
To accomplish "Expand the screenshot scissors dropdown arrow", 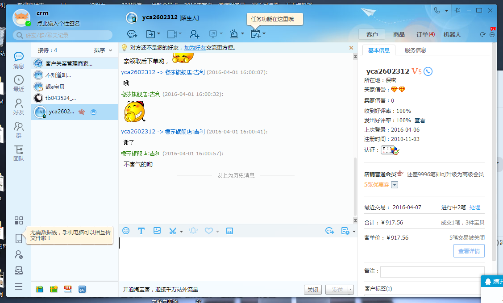I will [181, 231].
